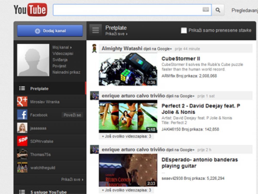This screenshot has height=194, width=258.
Task: Click the SDP red logo icon
Action: 22,141
